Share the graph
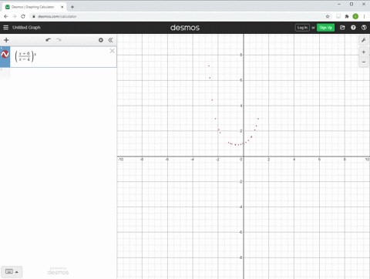The width and height of the screenshot is (370, 279). click(x=342, y=28)
